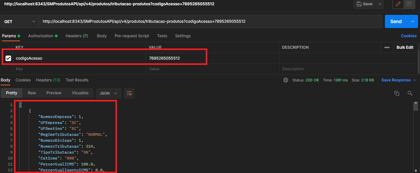The height and width of the screenshot is (173, 420).
Task: Open the comments icon
Action: point(409,4)
